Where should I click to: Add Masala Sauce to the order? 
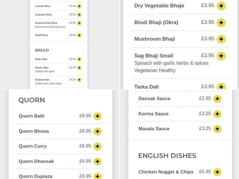click(x=217, y=129)
